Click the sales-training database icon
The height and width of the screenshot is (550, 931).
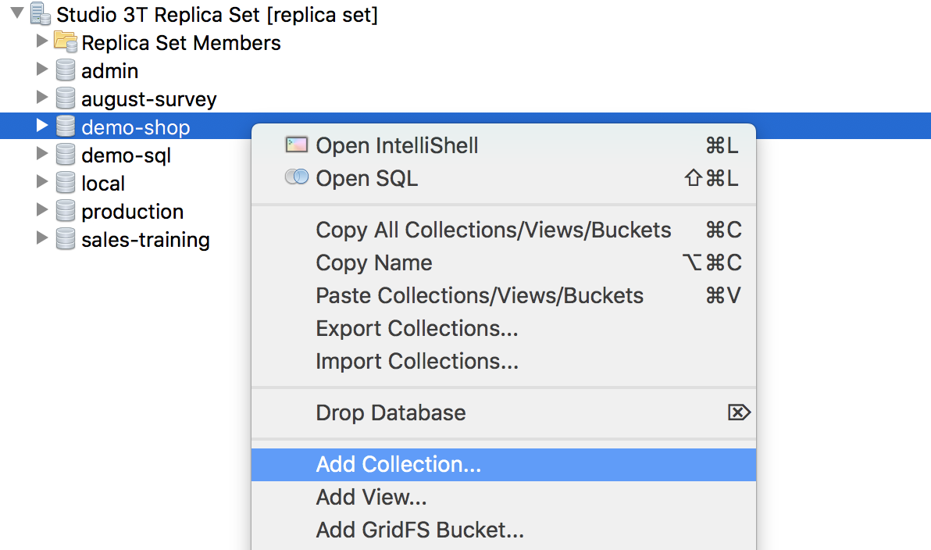pos(66,239)
